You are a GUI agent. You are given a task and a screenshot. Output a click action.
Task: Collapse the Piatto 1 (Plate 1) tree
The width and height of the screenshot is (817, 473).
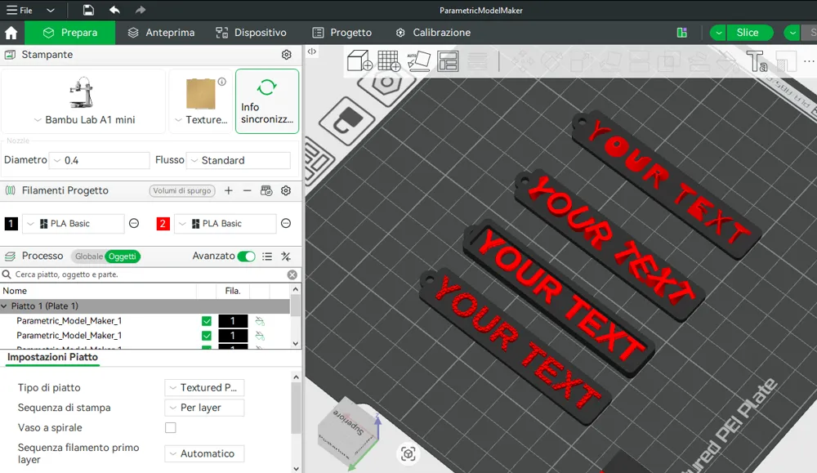click(x=4, y=306)
